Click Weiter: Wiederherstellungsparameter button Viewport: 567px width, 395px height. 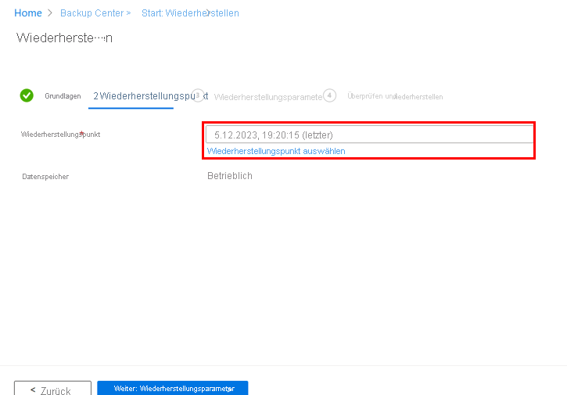pyautogui.click(x=173, y=388)
